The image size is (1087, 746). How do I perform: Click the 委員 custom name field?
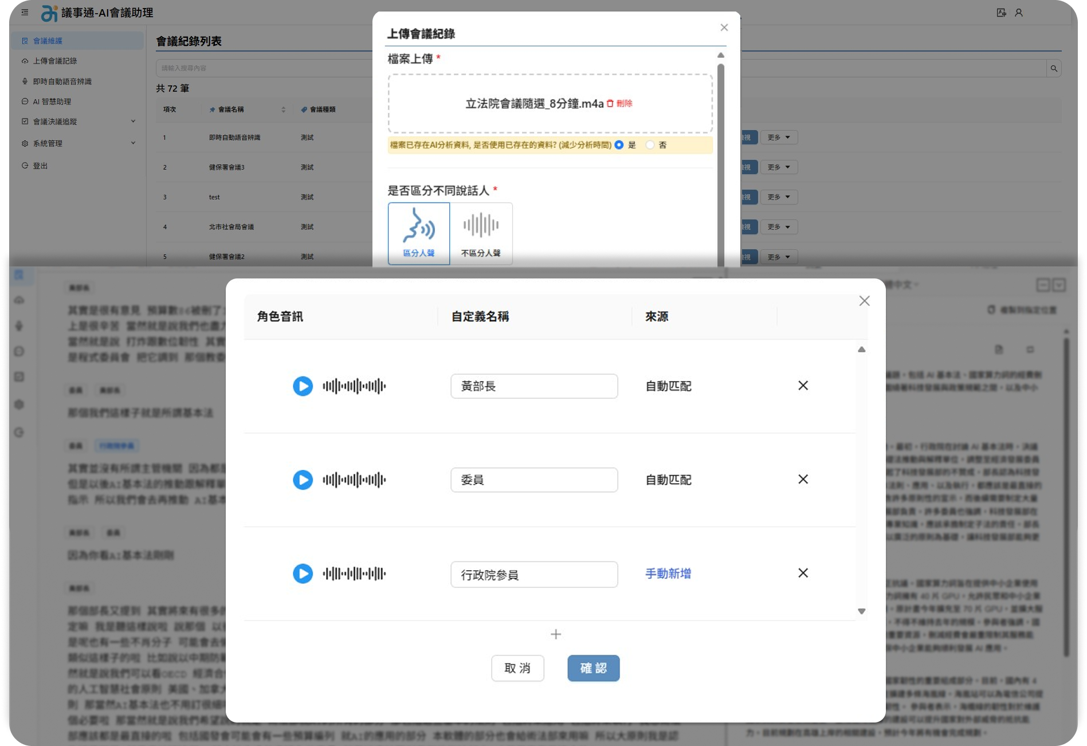tap(533, 480)
